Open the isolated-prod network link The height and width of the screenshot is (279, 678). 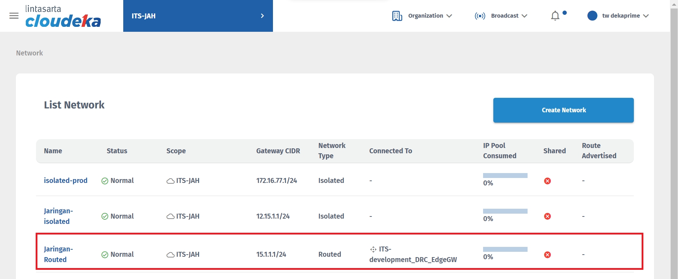(65, 180)
